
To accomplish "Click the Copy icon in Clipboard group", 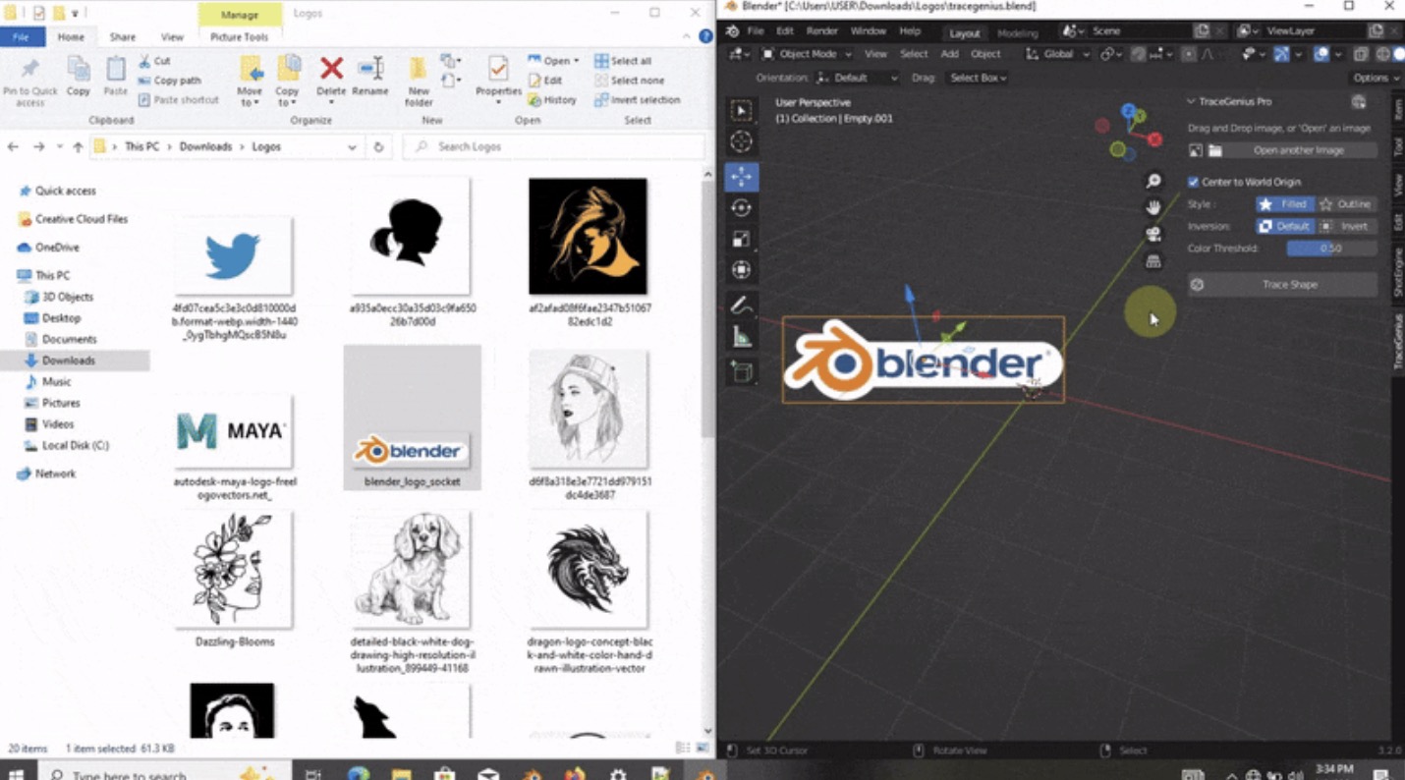I will (x=79, y=69).
